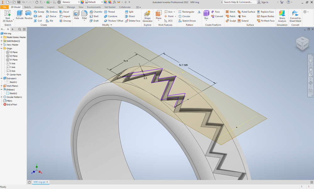This screenshot has width=314, height=189.
Task: Choose the Delete Face tool
Action: (x=132, y=21)
